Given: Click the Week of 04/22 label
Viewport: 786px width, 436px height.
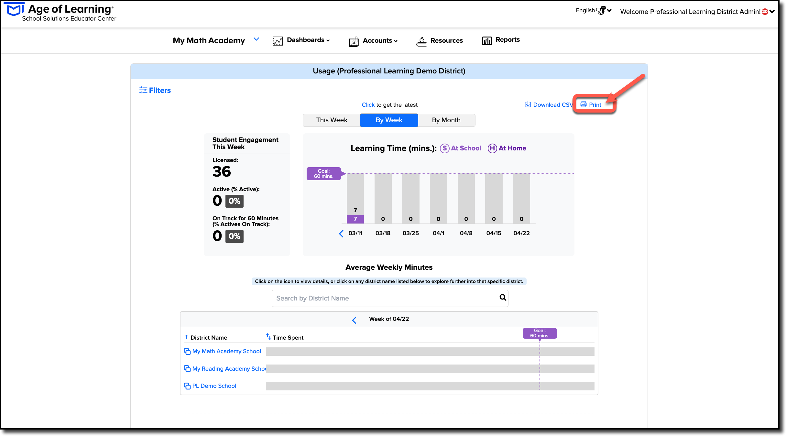Looking at the screenshot, I should pos(389,319).
